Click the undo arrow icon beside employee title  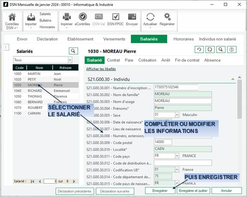(x=199, y=50)
